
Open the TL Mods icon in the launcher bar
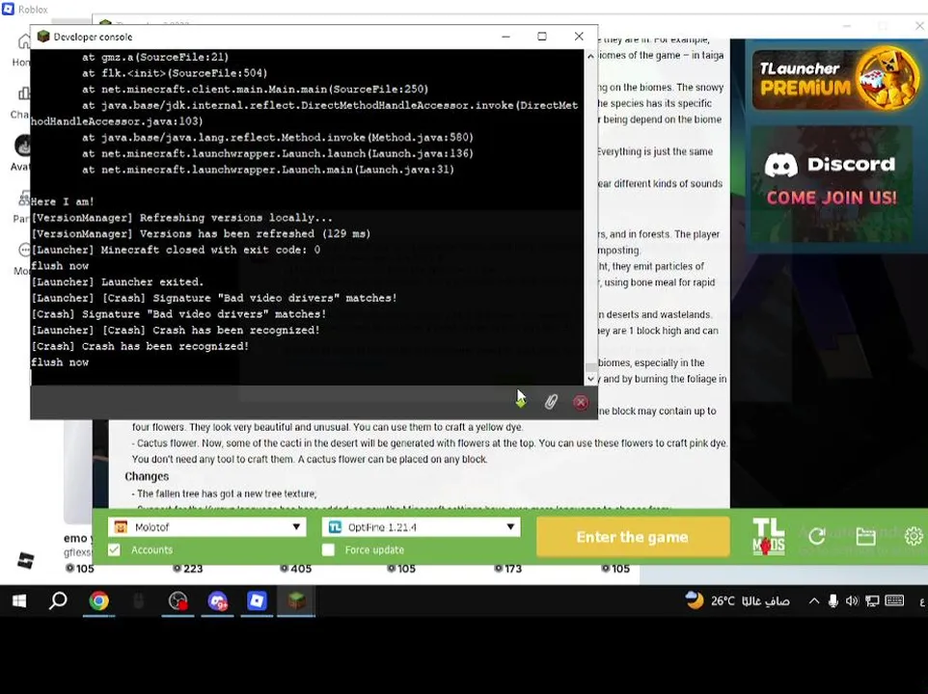coord(768,537)
